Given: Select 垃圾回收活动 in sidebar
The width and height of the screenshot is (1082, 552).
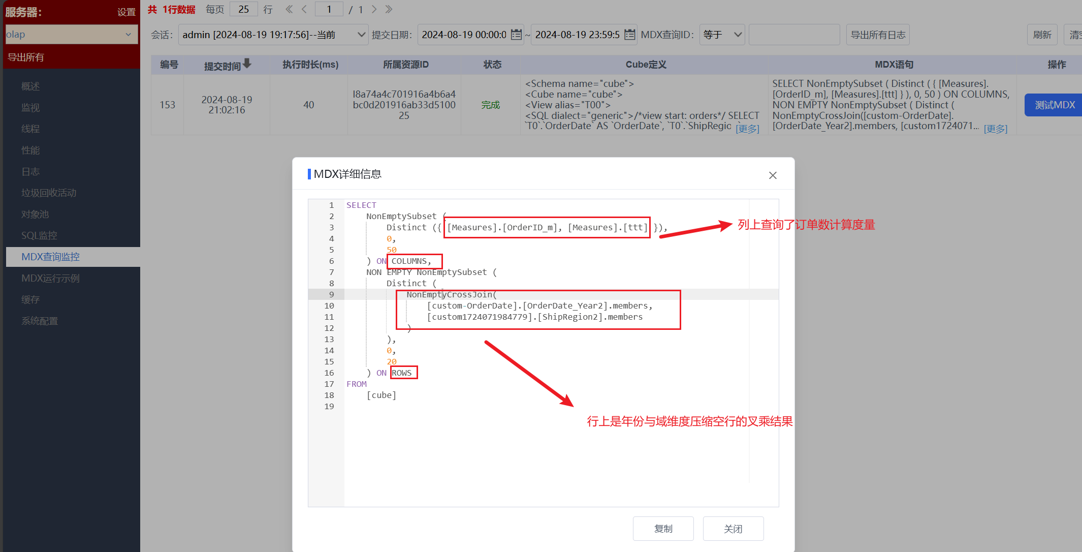Looking at the screenshot, I should 49,193.
